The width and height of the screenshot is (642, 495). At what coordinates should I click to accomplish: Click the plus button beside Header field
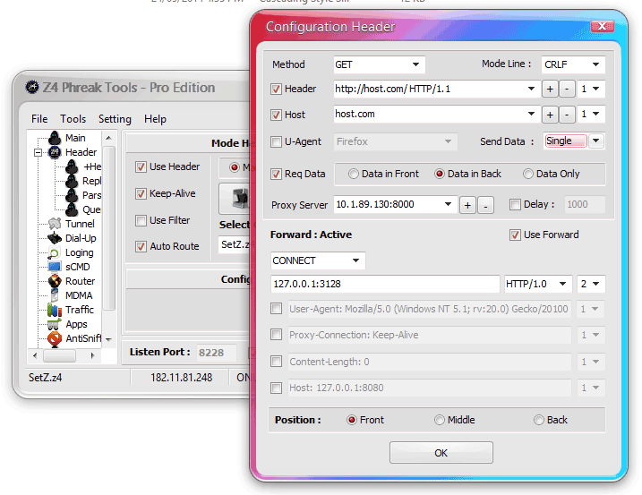(550, 90)
